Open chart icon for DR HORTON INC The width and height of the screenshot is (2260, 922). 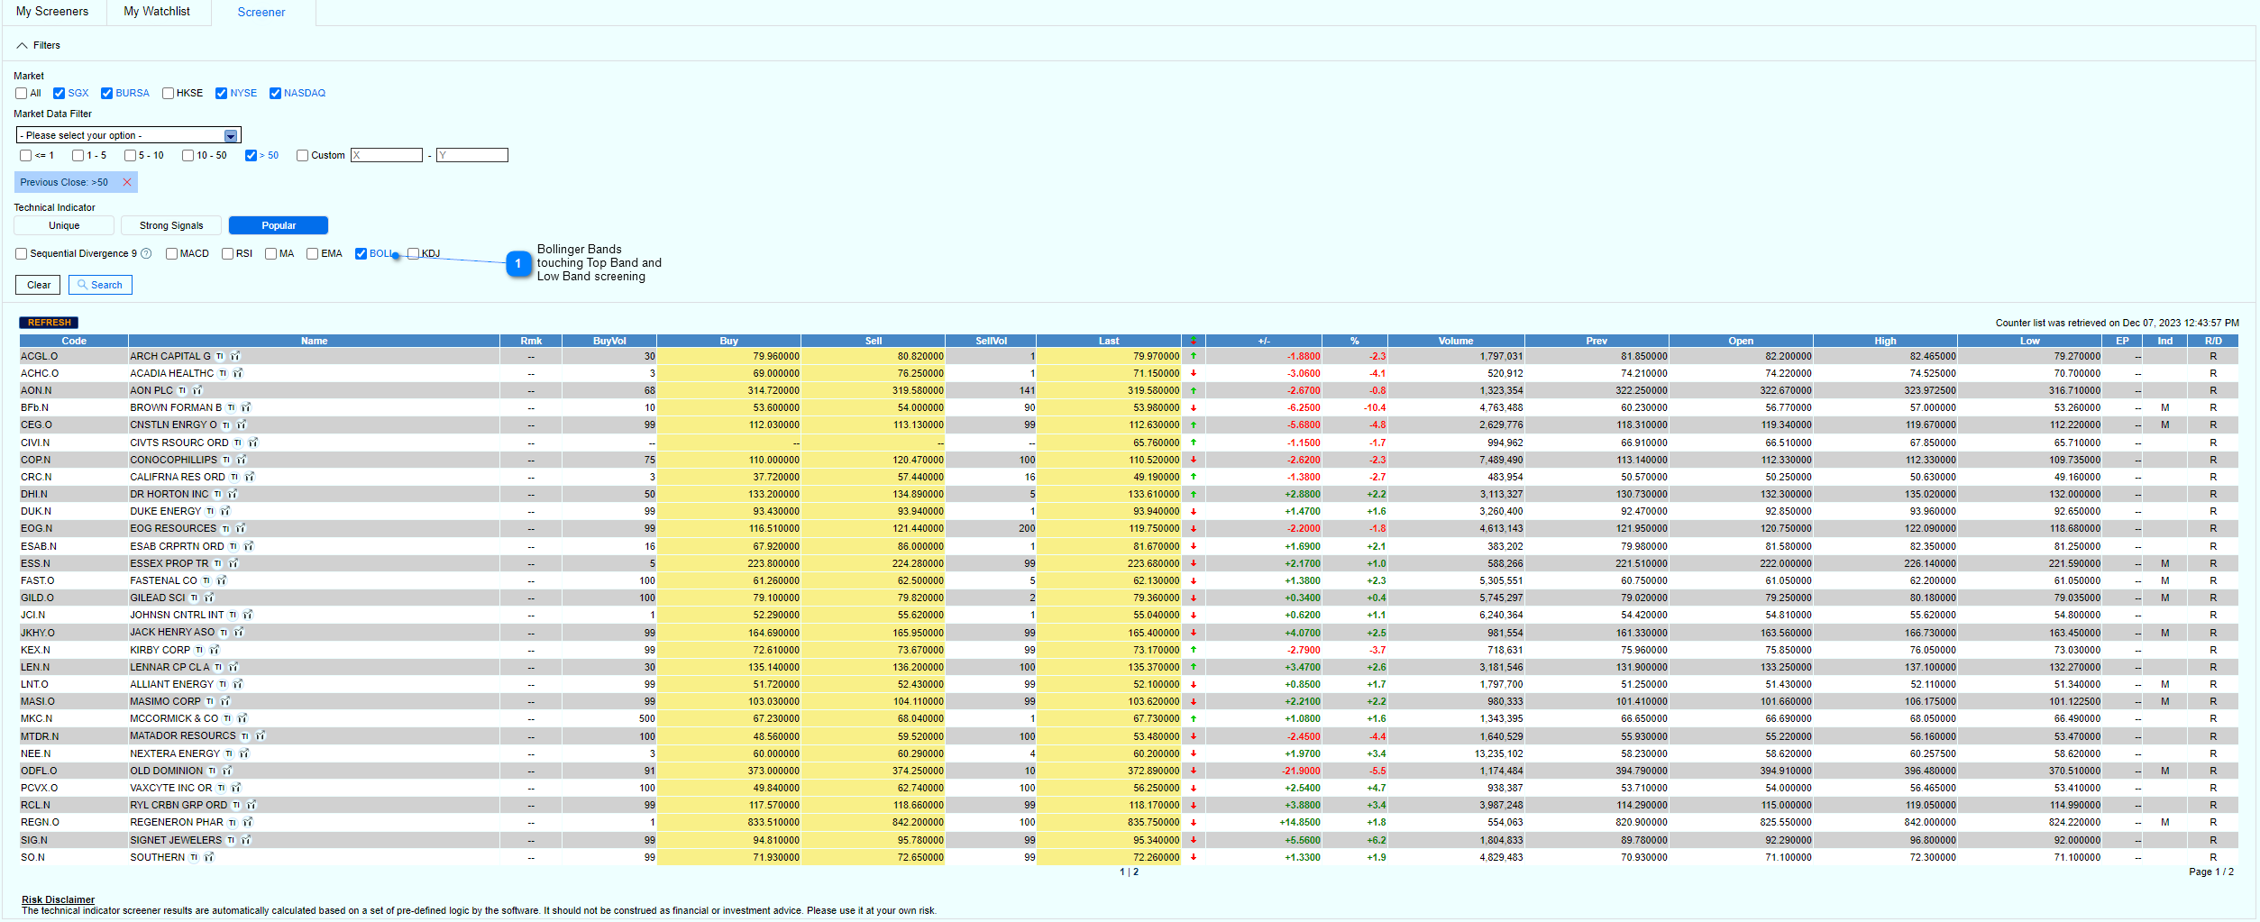[233, 494]
